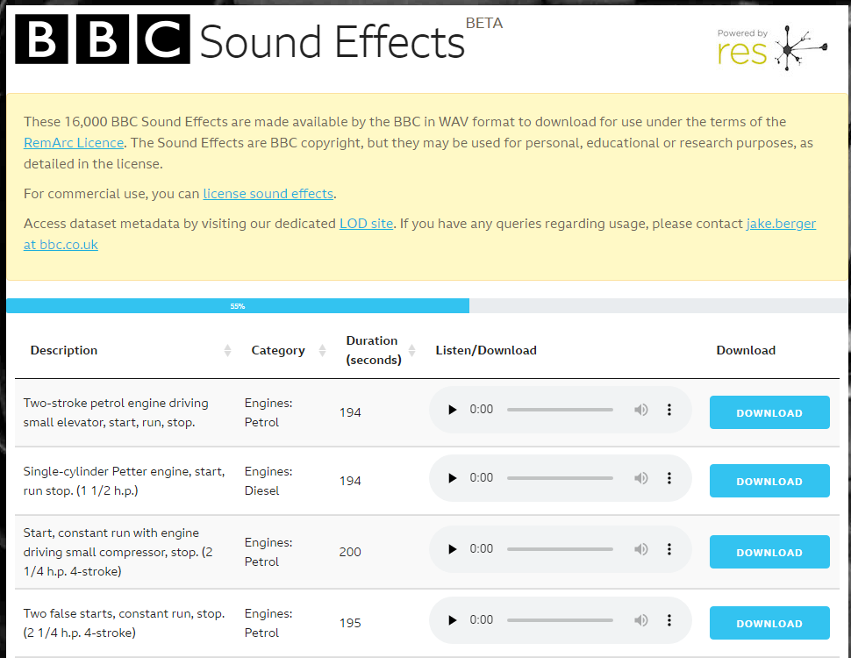851x658 pixels.
Task: Open more options for the Petter engine player
Action: (669, 478)
